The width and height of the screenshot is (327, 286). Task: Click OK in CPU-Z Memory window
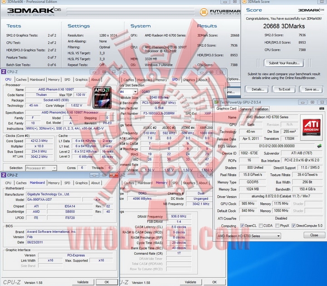pyautogui.click(x=214, y=282)
